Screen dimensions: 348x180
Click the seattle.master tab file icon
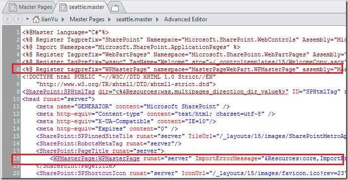point(63,7)
